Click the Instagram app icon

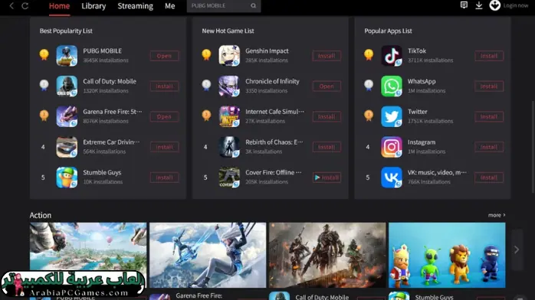(x=392, y=147)
